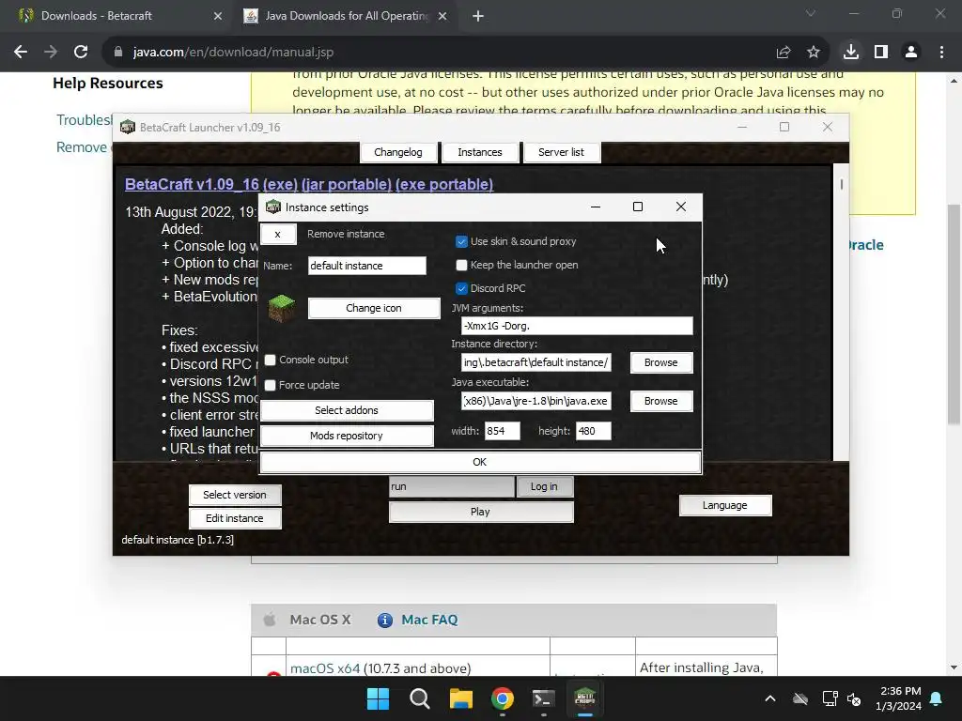This screenshot has height=721, width=962.
Task: Open taskbar Search icon
Action: [x=420, y=698]
